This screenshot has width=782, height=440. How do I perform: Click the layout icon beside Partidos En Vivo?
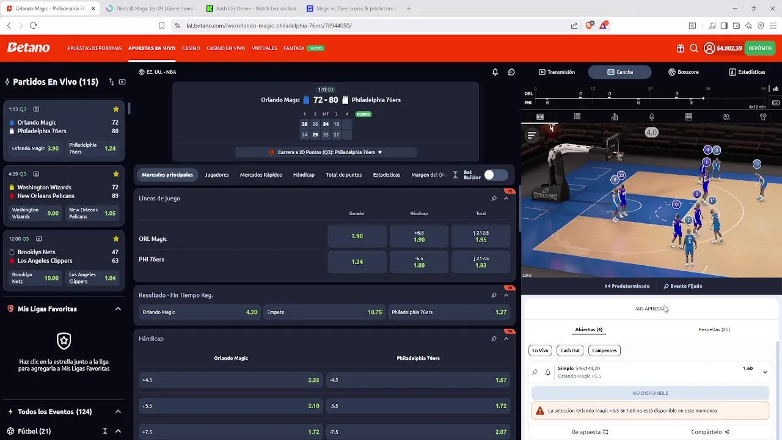click(122, 82)
